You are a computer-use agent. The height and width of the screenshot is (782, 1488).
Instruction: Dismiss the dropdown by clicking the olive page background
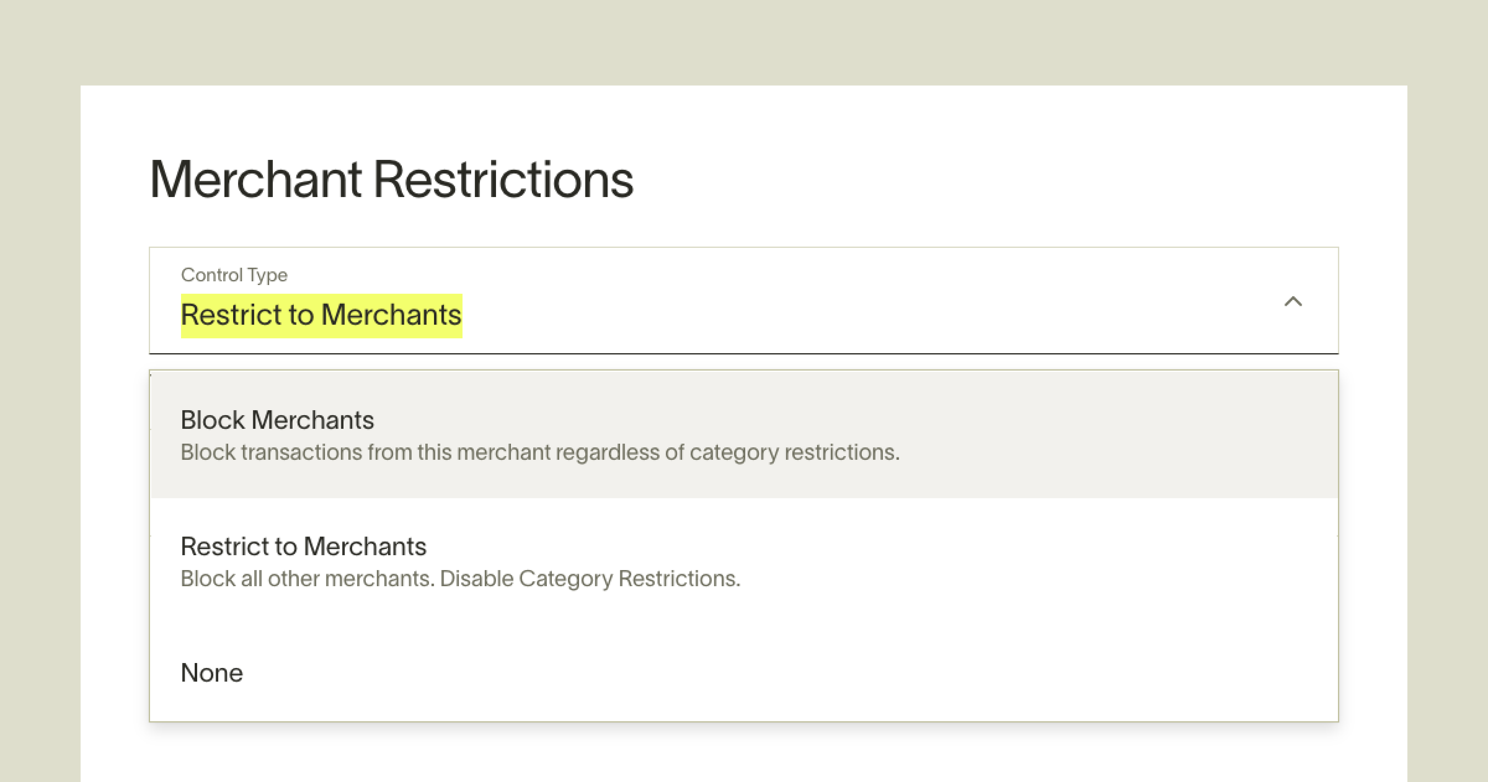pos(744,40)
